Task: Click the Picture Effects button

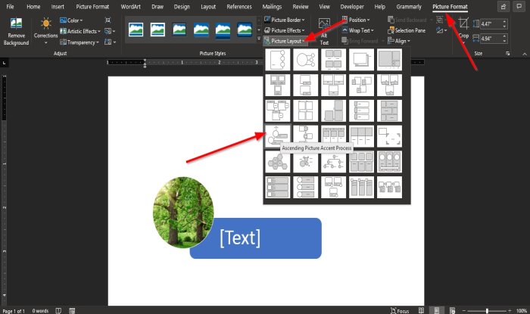Action: click(284, 30)
